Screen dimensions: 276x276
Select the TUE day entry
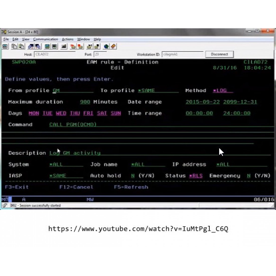click(47, 113)
